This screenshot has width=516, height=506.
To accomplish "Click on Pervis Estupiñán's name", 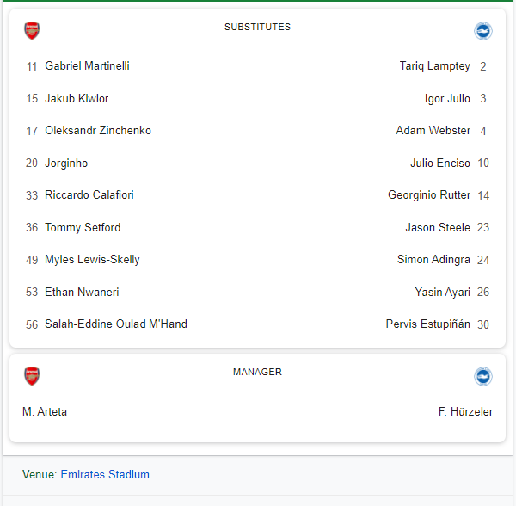I will (427, 324).
